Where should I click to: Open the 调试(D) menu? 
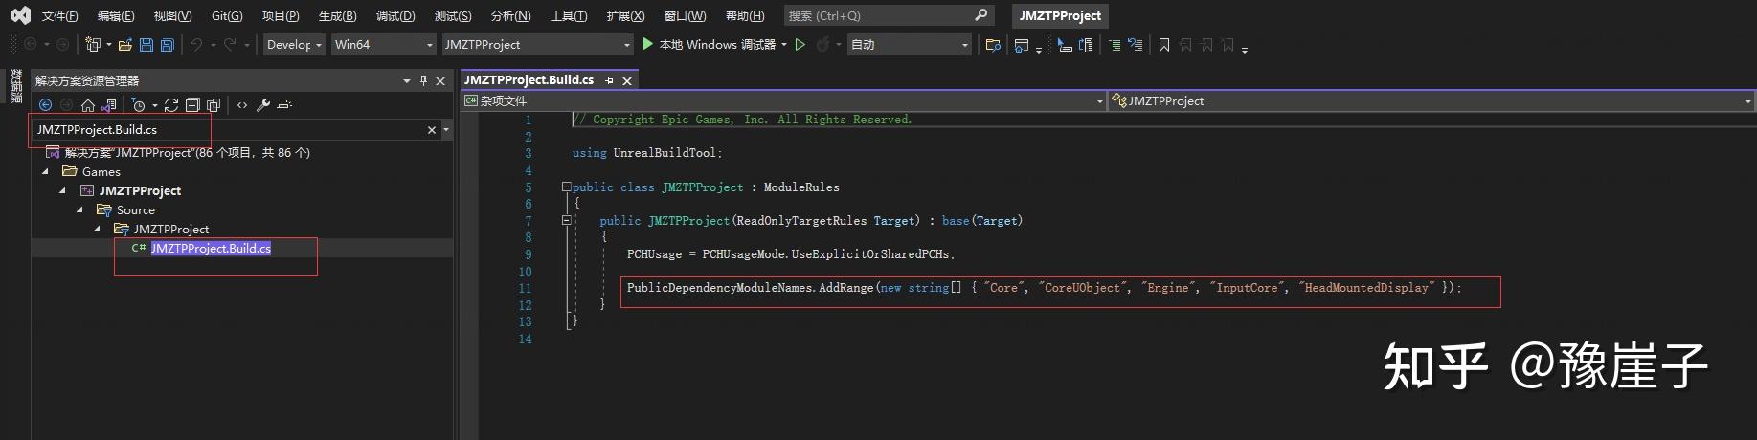tap(395, 15)
